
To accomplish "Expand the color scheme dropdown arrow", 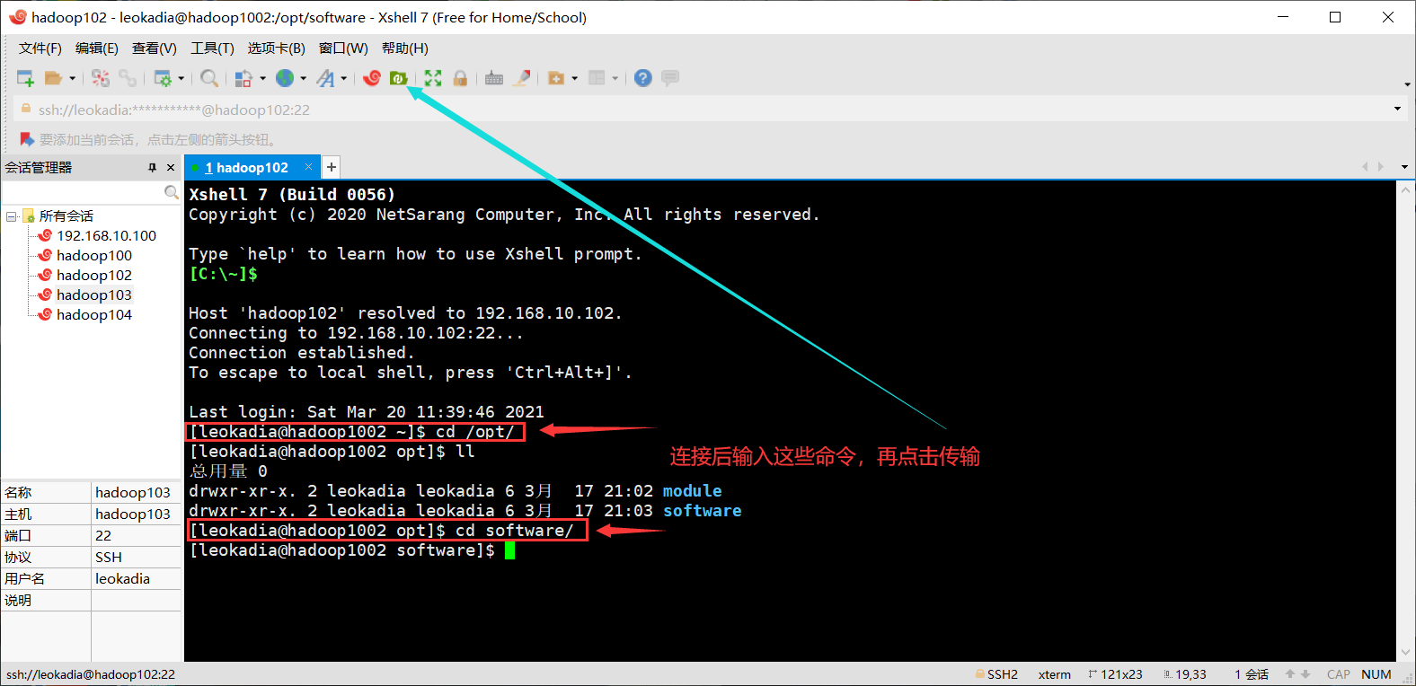I will pos(262,78).
